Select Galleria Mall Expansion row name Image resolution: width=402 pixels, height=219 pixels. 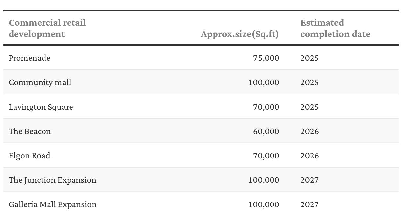[53, 204]
